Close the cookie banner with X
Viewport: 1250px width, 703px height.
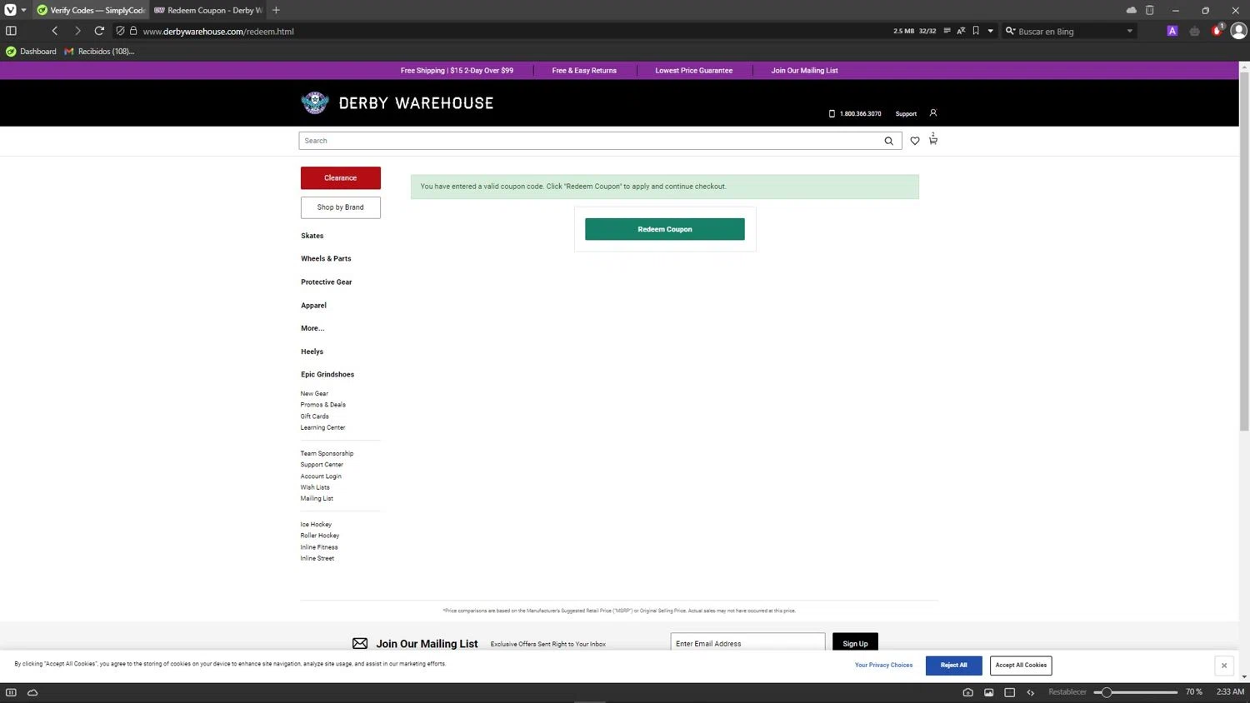[1223, 665]
